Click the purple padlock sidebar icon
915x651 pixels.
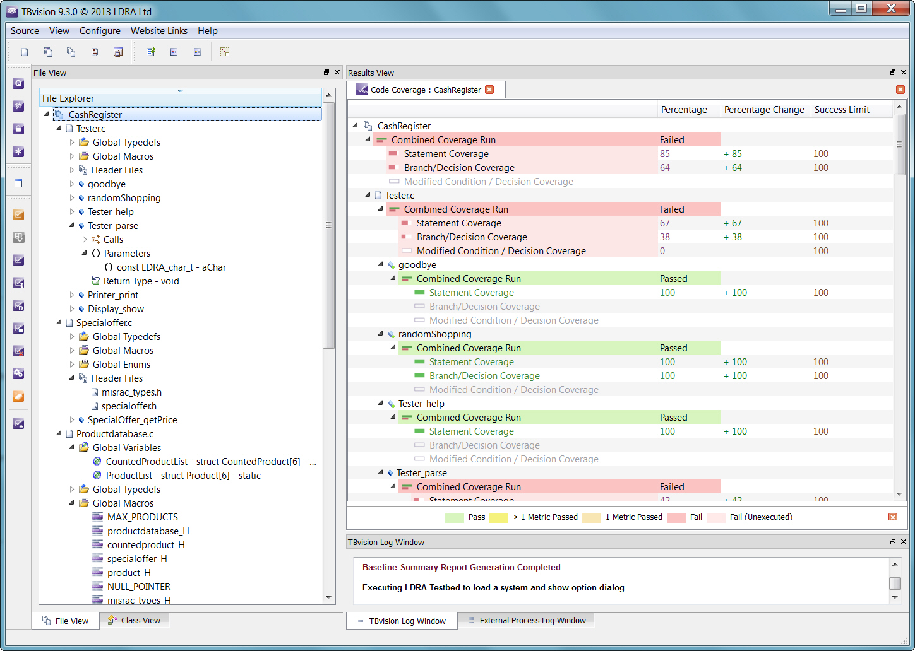coord(18,129)
